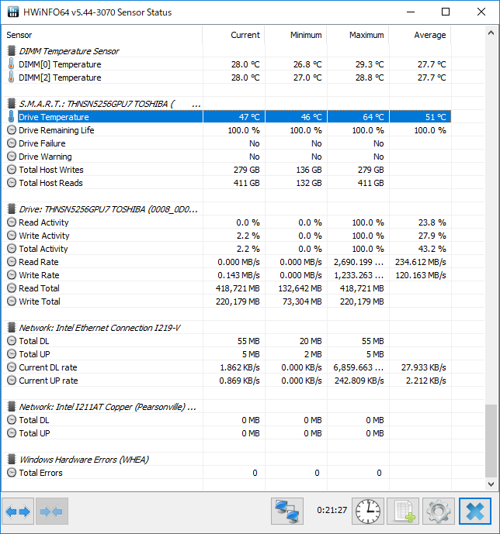Select the Write Activity row label
500x534 pixels.
pyautogui.click(x=44, y=236)
